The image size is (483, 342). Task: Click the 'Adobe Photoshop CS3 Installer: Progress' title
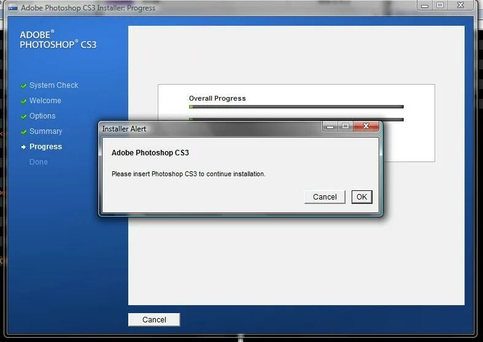pyautogui.click(x=88, y=8)
